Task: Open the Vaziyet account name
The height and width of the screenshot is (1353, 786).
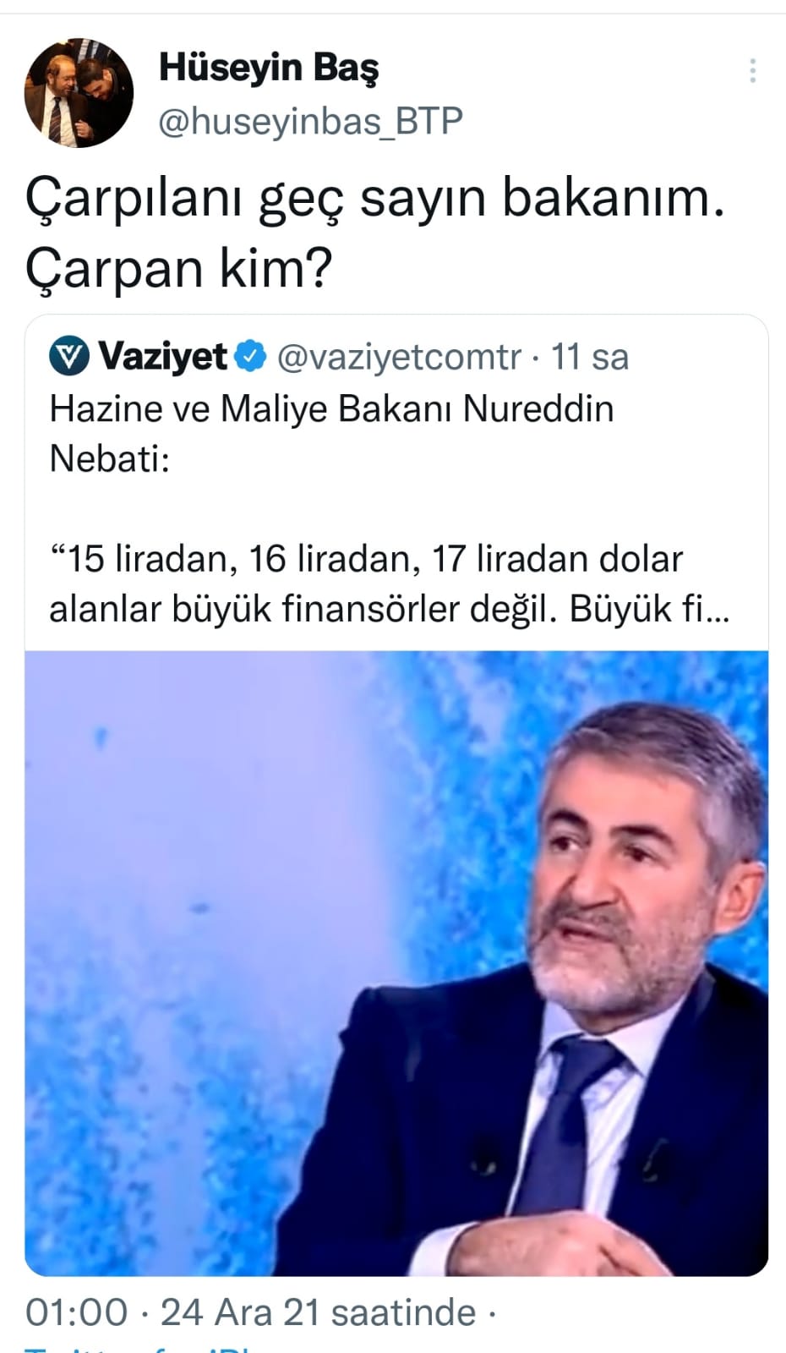Action: [x=163, y=357]
